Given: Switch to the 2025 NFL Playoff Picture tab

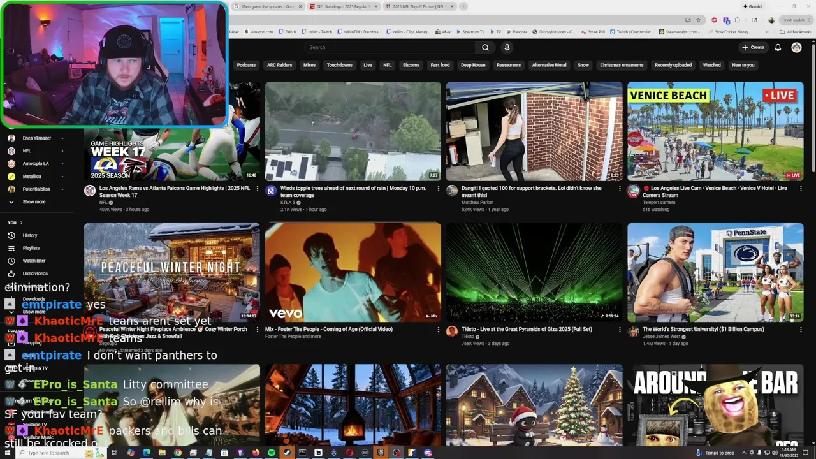Looking at the screenshot, I should tap(419, 6).
